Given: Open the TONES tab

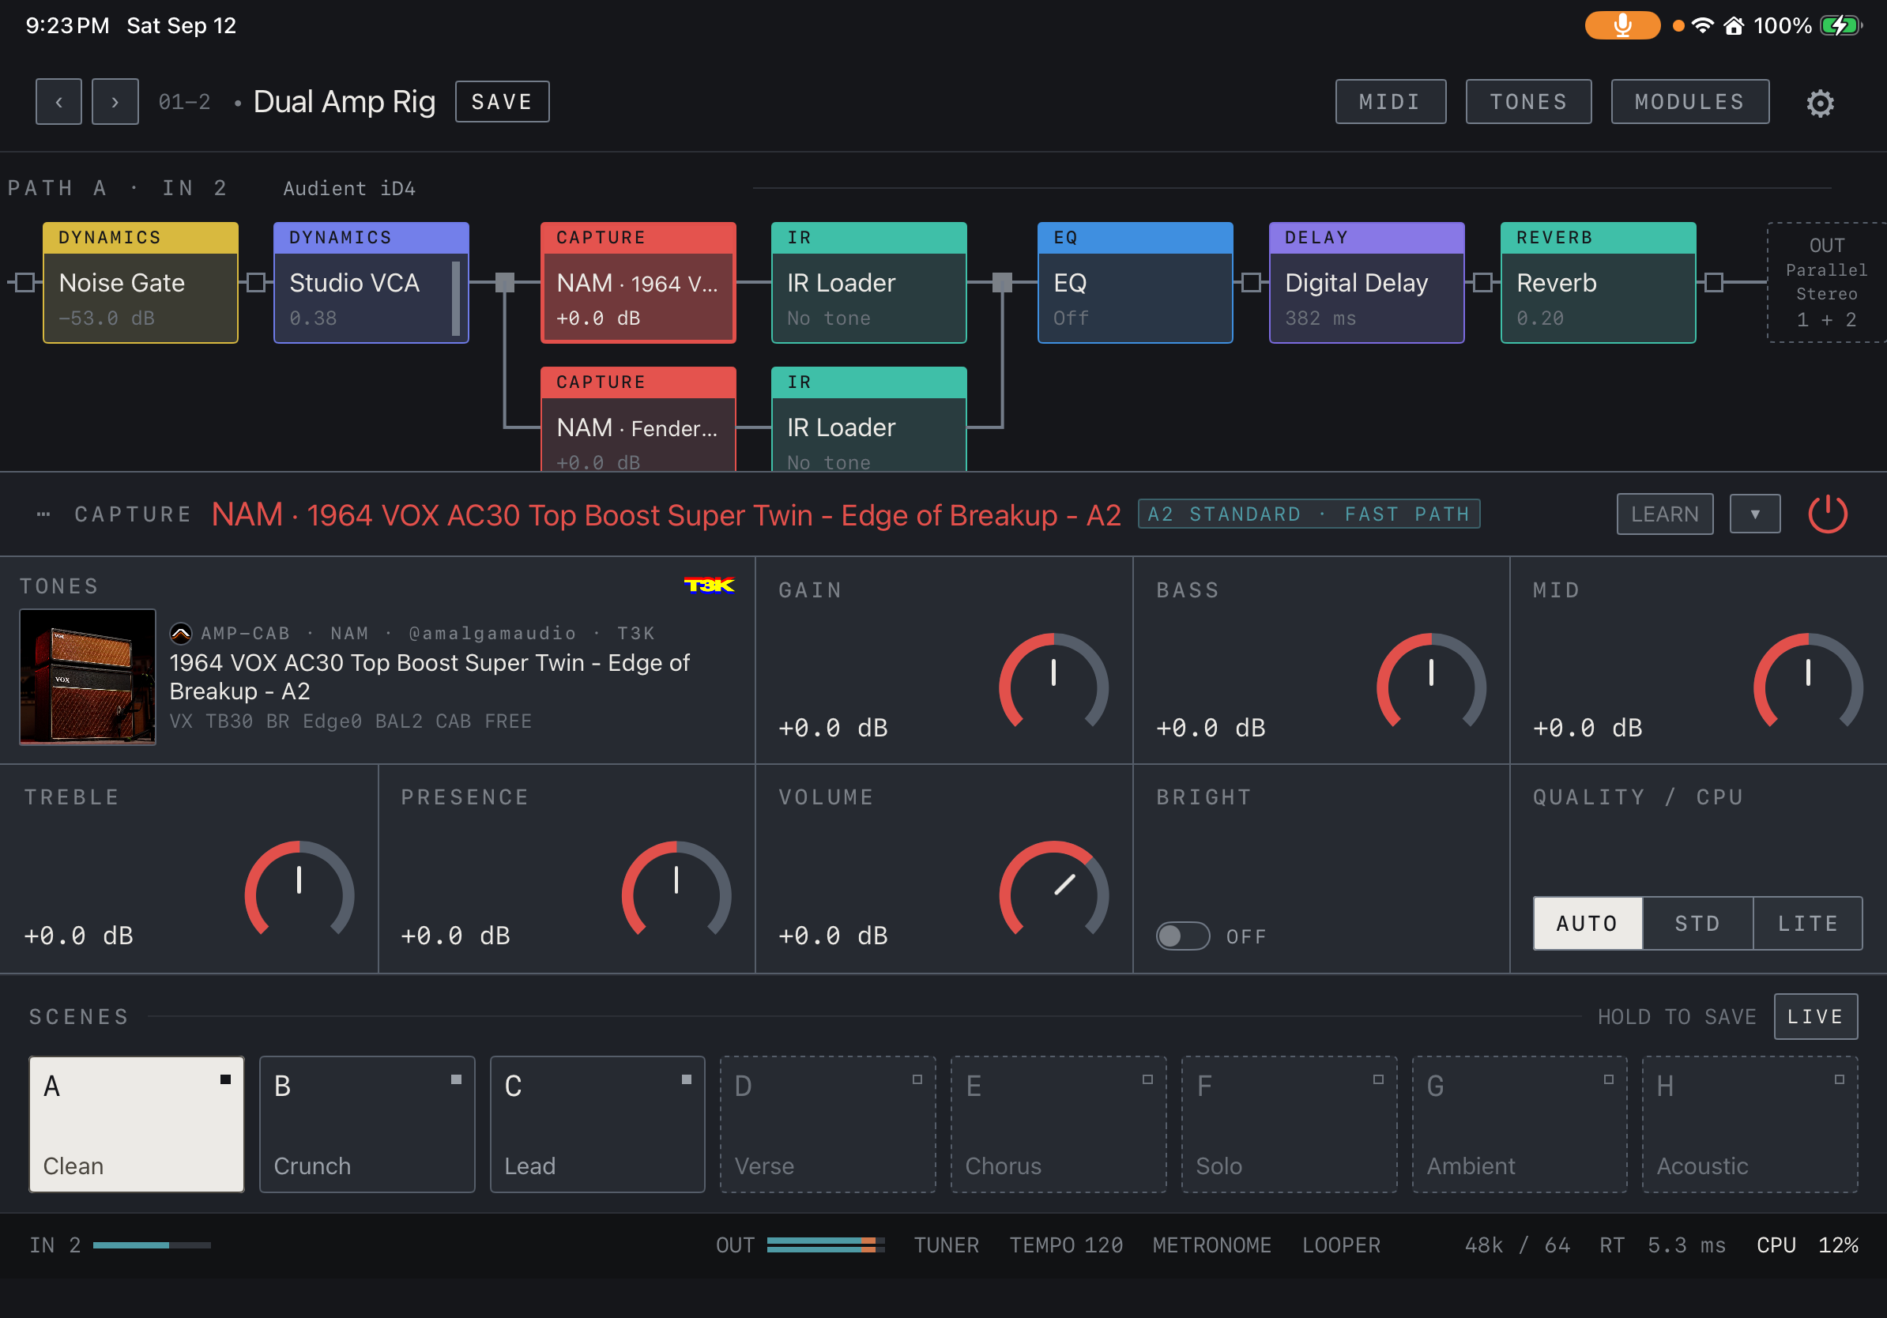Looking at the screenshot, I should point(1529,102).
